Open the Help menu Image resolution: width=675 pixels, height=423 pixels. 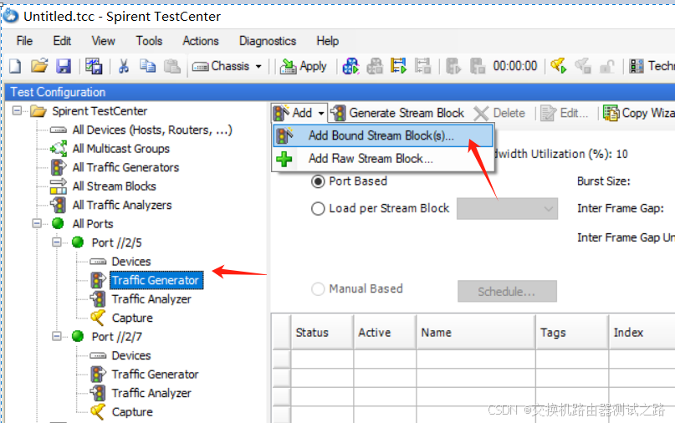328,41
